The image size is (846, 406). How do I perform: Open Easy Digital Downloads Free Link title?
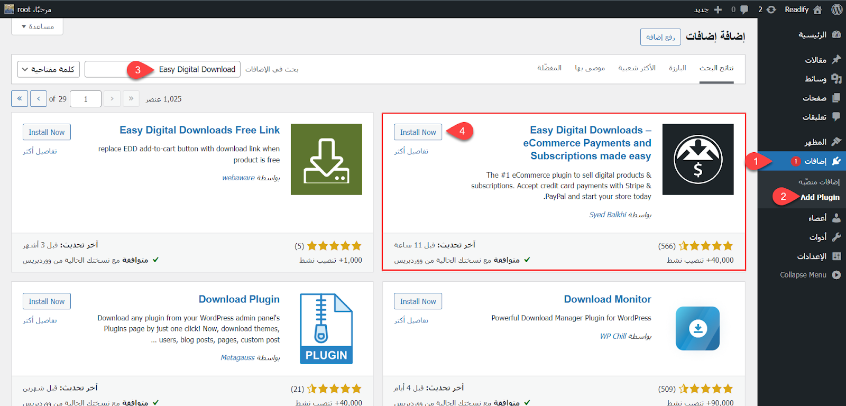[x=199, y=130]
